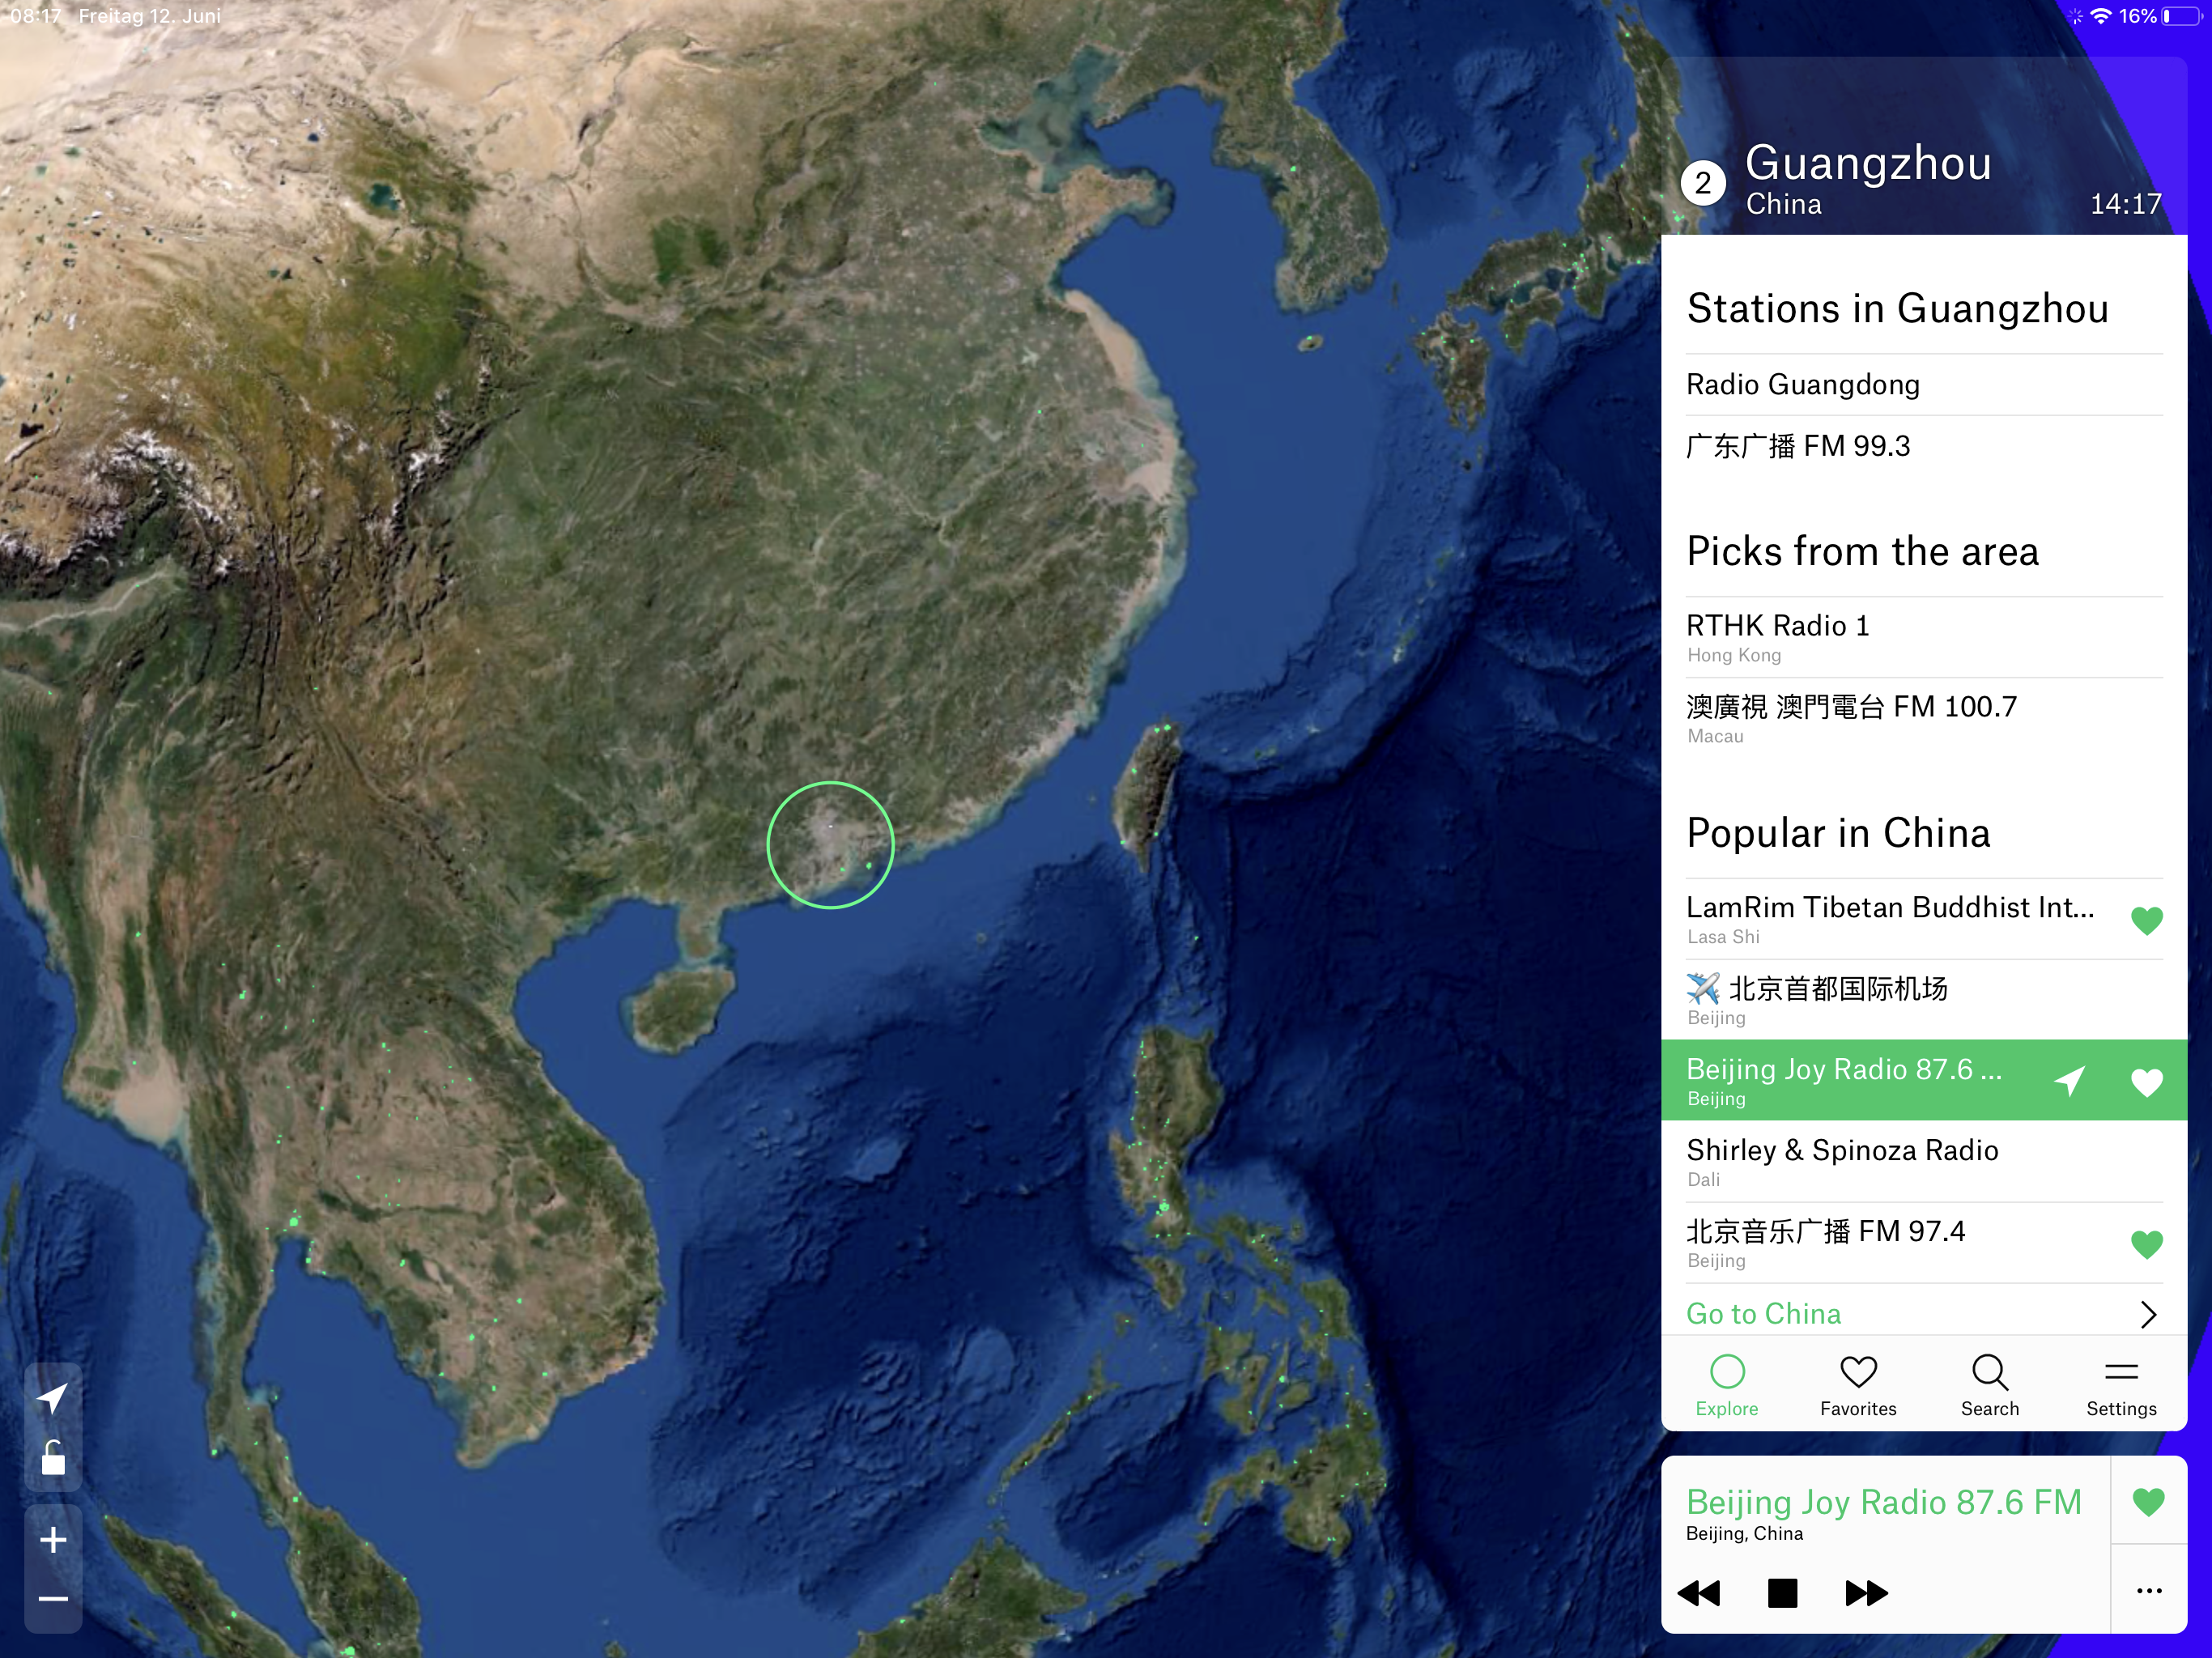Click the green circle marker on Guangzhou
The image size is (2212, 1658).
point(830,845)
